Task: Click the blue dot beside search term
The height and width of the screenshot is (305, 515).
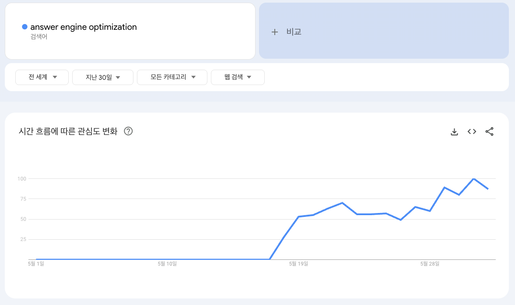Action: coord(25,27)
